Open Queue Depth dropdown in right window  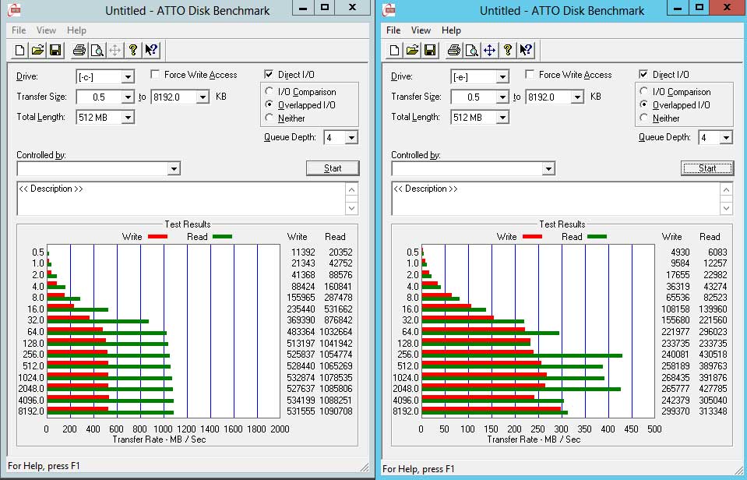pyautogui.click(x=725, y=138)
